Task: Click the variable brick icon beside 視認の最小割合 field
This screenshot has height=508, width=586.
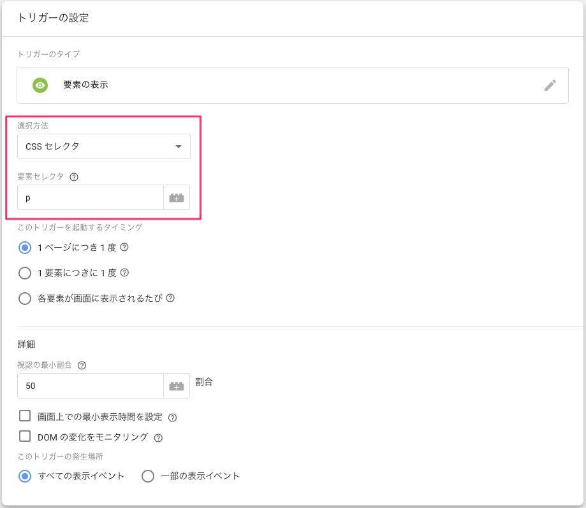Action: [177, 386]
